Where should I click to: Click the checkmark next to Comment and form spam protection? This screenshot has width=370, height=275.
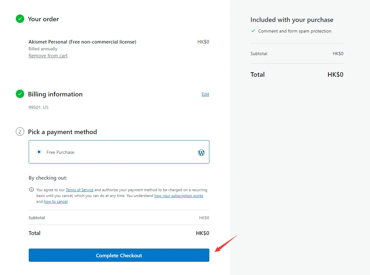pos(253,31)
